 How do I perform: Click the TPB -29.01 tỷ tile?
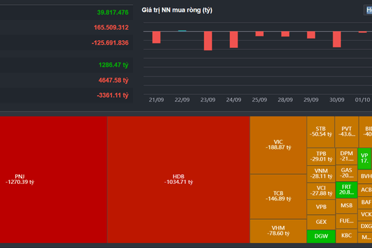[x=321, y=156]
